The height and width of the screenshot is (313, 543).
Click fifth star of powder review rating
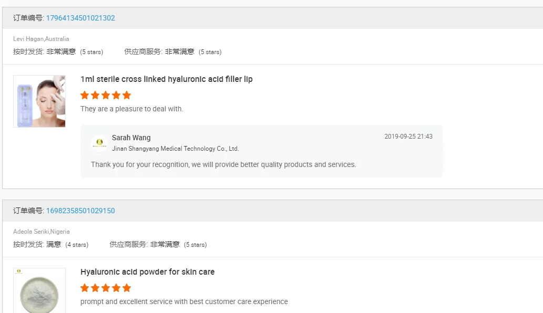127,288
